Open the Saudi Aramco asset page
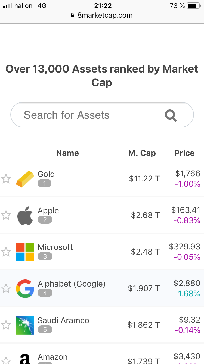204x364 pixels. (x=63, y=320)
